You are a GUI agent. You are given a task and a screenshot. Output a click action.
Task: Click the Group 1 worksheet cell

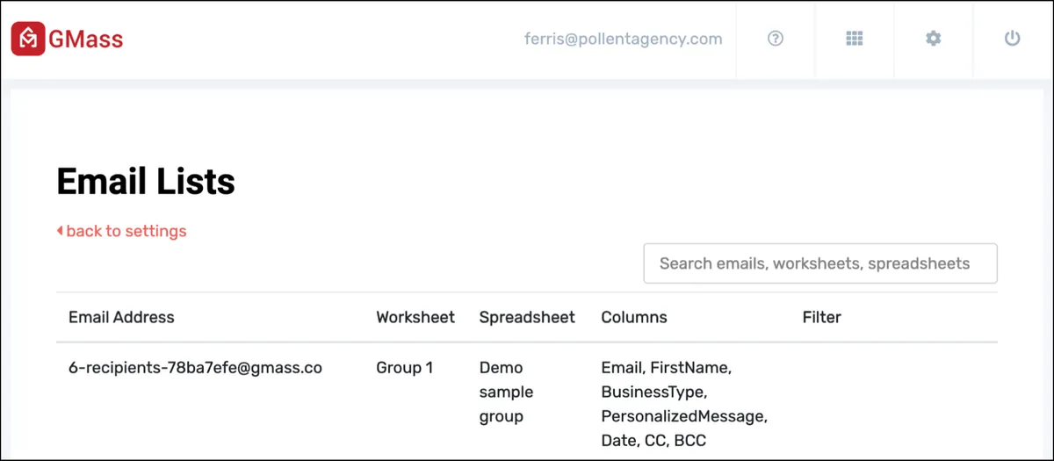[404, 368]
